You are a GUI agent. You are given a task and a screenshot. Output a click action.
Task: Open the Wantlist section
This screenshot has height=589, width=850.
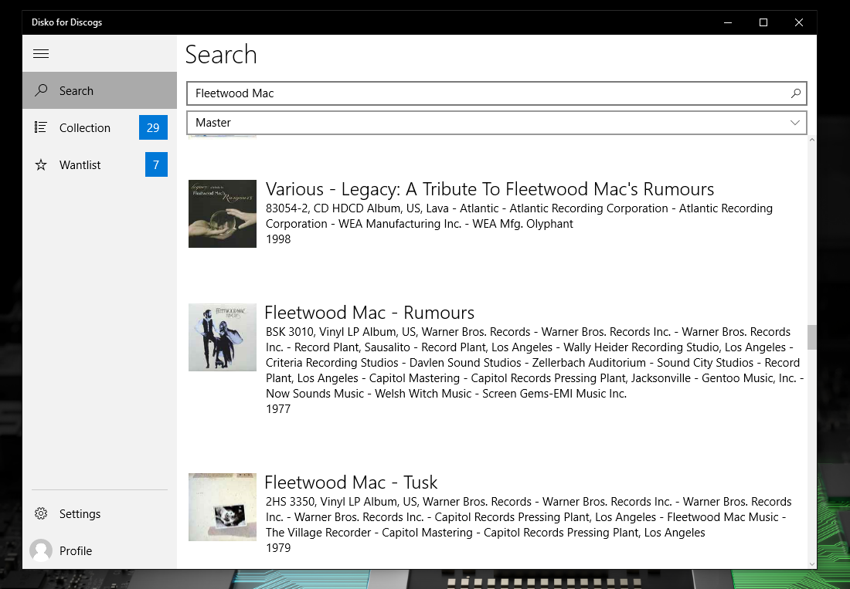click(x=80, y=165)
